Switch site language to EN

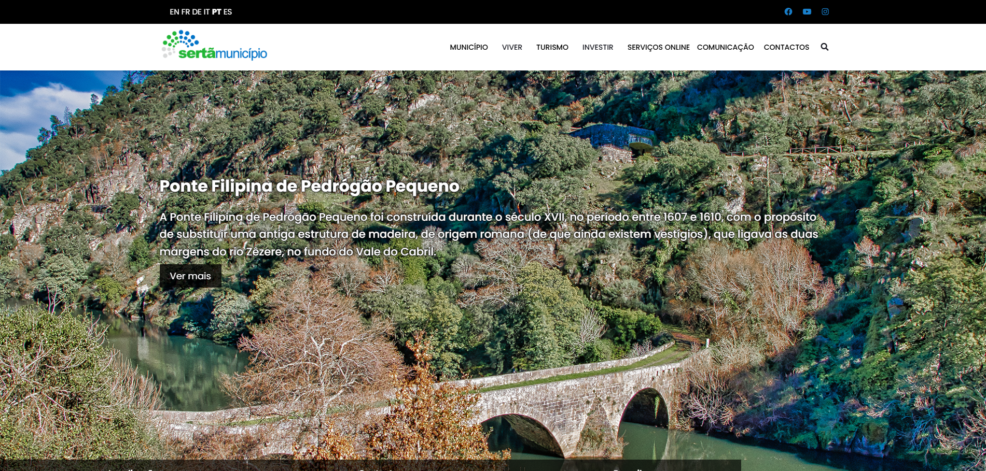(174, 12)
